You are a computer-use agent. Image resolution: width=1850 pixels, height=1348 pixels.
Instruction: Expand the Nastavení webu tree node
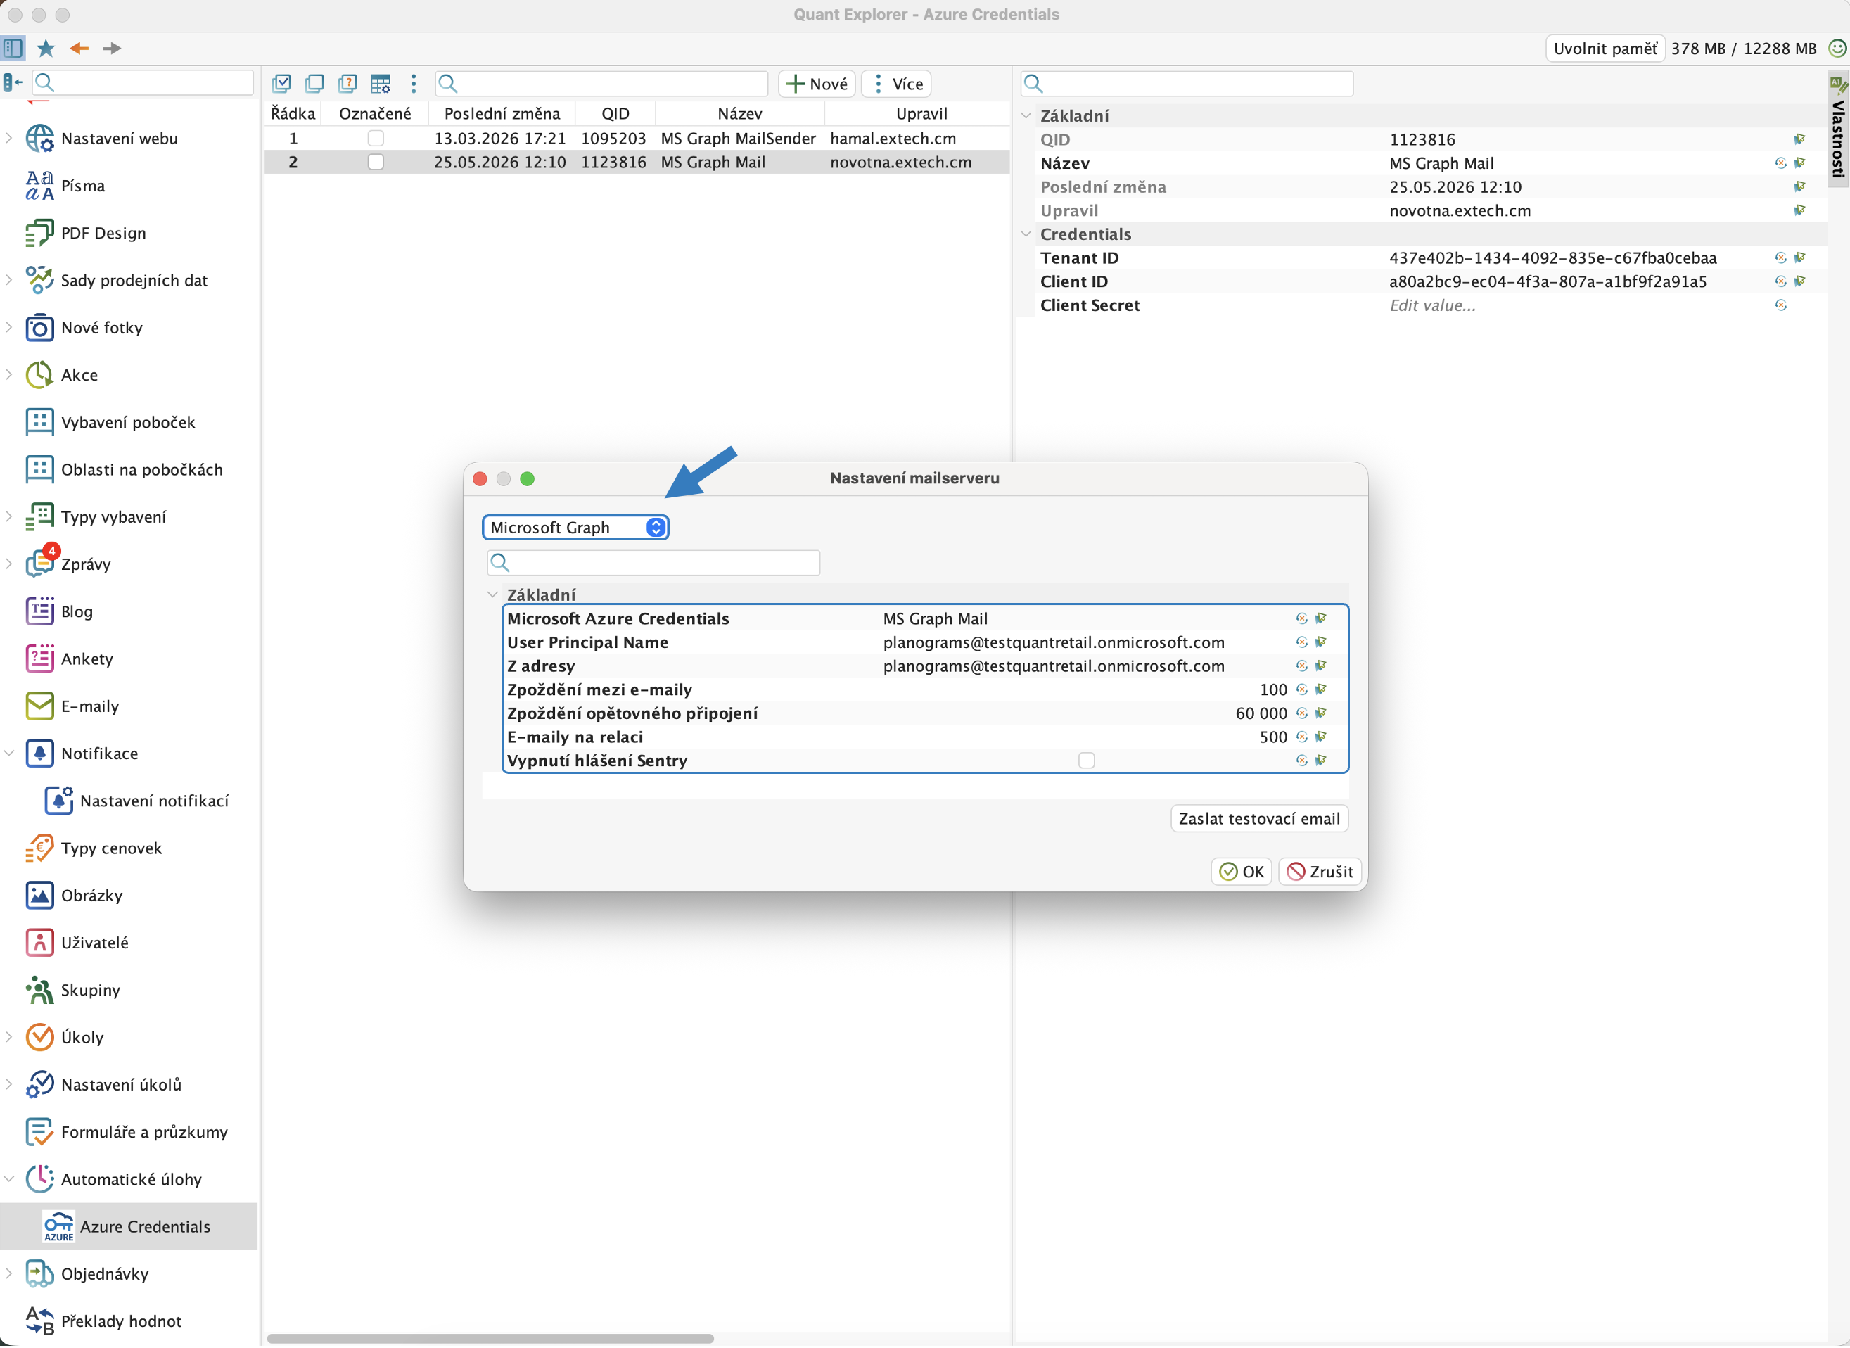[9, 139]
